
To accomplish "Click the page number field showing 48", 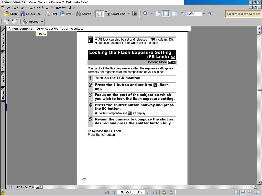I will click(x=131, y=192).
